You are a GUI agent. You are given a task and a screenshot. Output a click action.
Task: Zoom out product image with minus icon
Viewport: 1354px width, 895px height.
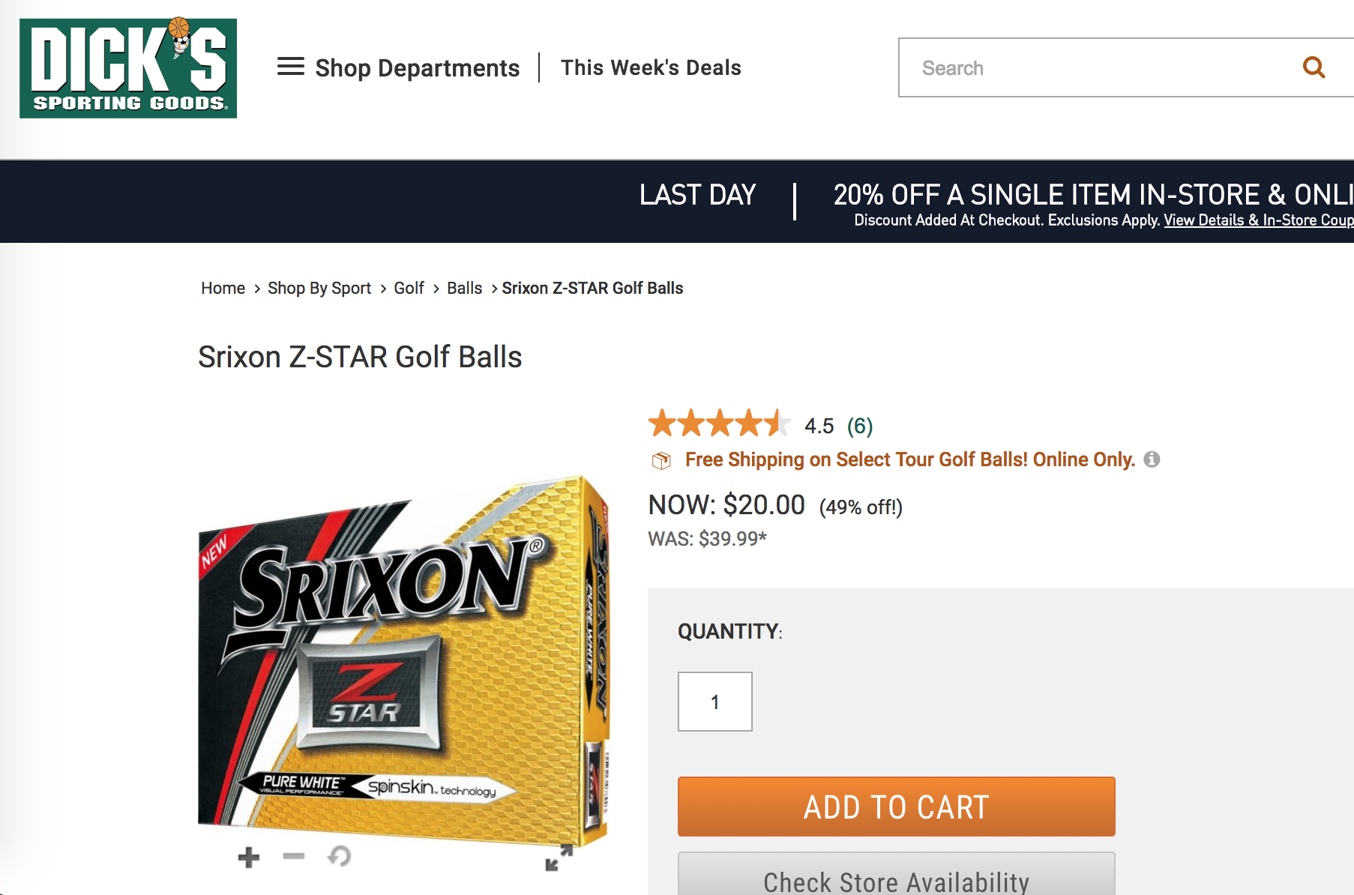(294, 856)
